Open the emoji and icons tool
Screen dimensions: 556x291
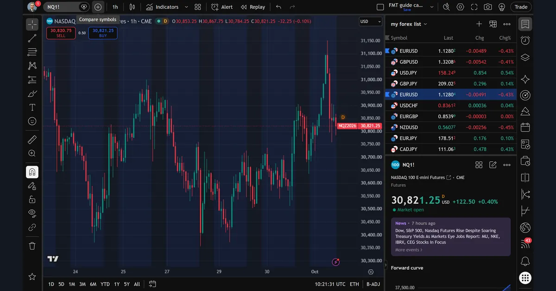click(32, 121)
